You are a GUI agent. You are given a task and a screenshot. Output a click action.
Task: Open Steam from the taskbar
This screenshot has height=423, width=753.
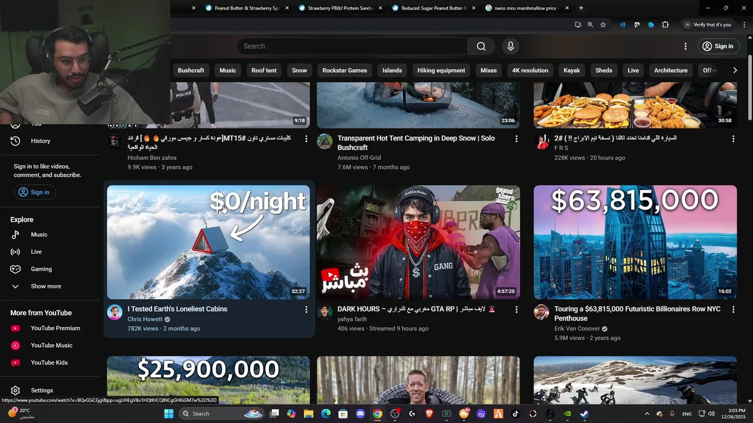584,414
